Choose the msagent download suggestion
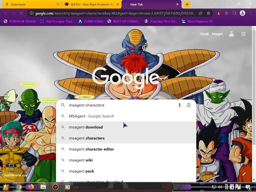The image size is (256, 192). click(126, 127)
